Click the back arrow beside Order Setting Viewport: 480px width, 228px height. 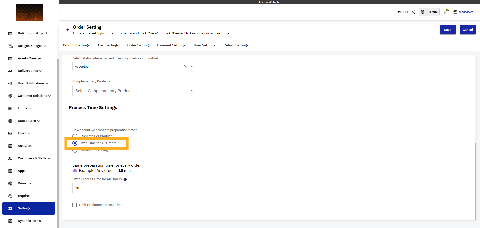(68, 30)
